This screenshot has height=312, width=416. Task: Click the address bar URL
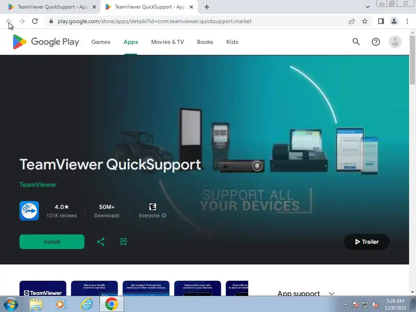154,21
